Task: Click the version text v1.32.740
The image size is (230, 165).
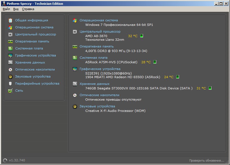Action: coord(17,160)
